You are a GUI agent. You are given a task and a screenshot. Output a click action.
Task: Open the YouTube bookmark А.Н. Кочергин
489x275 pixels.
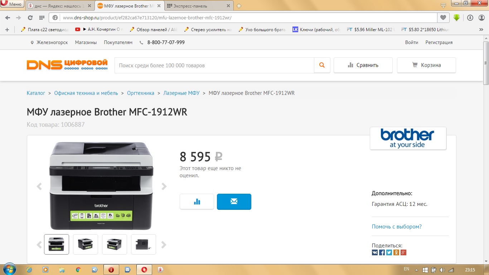pyautogui.click(x=99, y=30)
